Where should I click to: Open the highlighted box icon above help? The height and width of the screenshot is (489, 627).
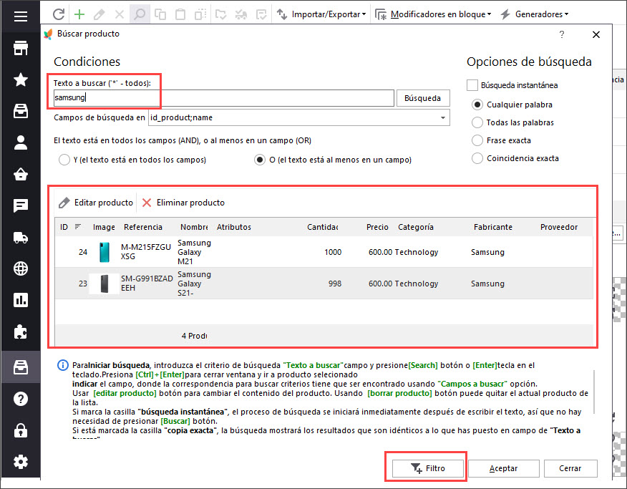pyautogui.click(x=20, y=367)
